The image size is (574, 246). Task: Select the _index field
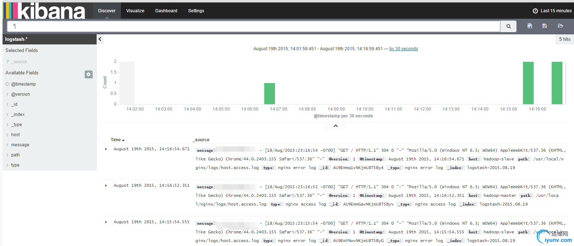(18, 115)
